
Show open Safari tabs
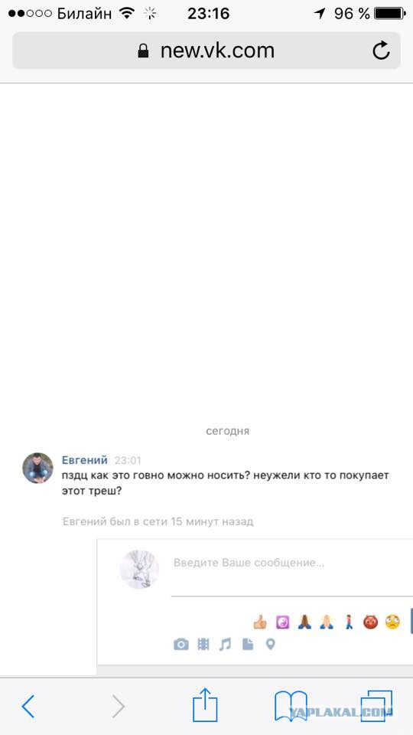coord(377,705)
